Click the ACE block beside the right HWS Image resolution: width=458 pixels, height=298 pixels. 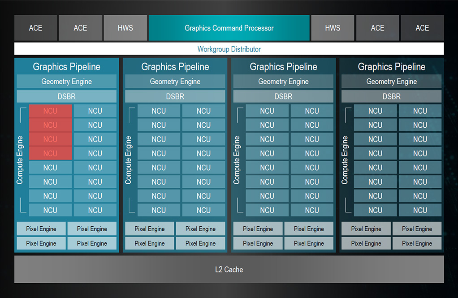(377, 28)
